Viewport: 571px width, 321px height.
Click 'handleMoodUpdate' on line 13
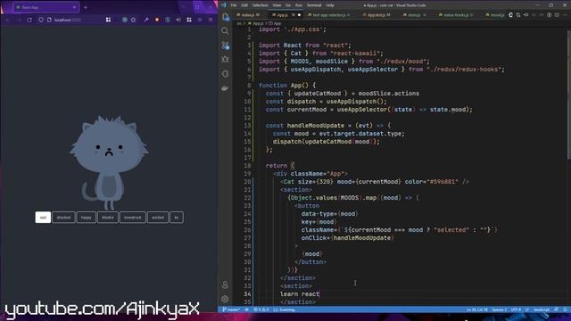(x=315, y=126)
